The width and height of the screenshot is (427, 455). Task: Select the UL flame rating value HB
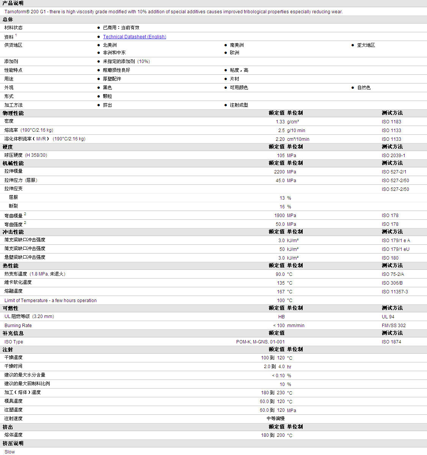(x=281, y=316)
